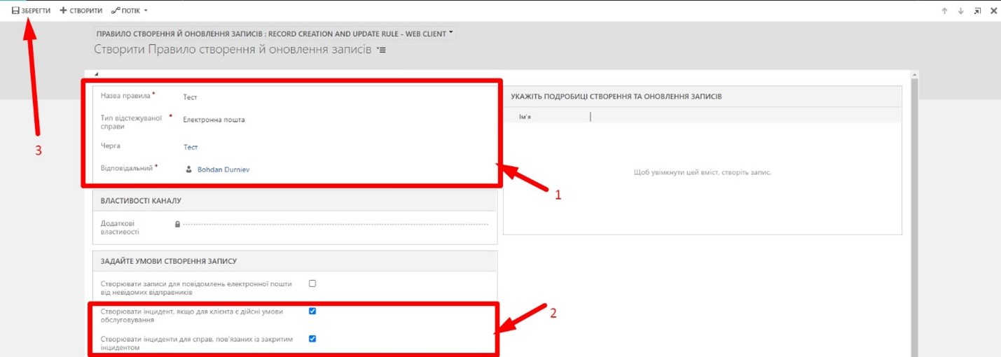Go to next record with down arrow

pyautogui.click(x=960, y=11)
